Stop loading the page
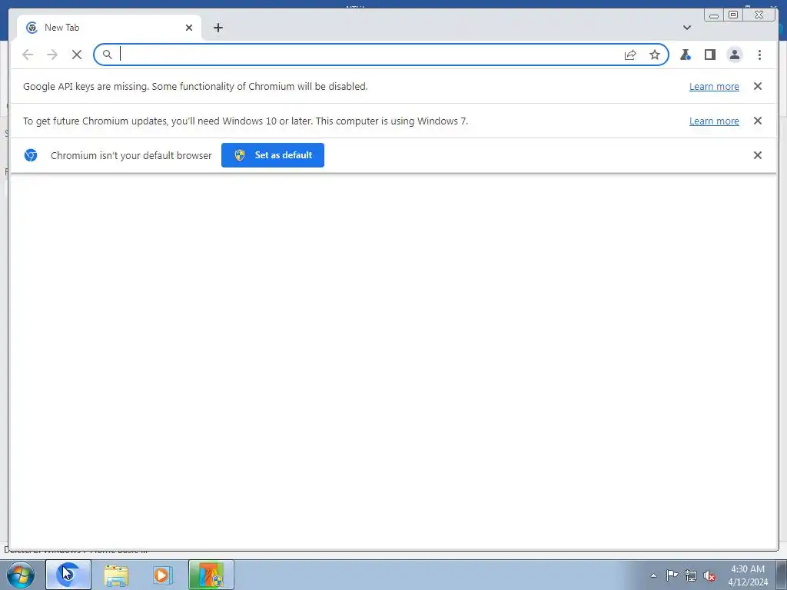The image size is (787, 590). pos(77,55)
